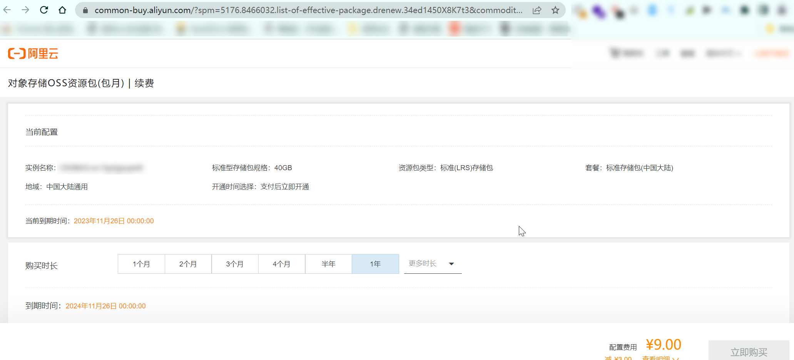The image size is (794, 360).
Task: View site security lock info
Action: (x=85, y=10)
